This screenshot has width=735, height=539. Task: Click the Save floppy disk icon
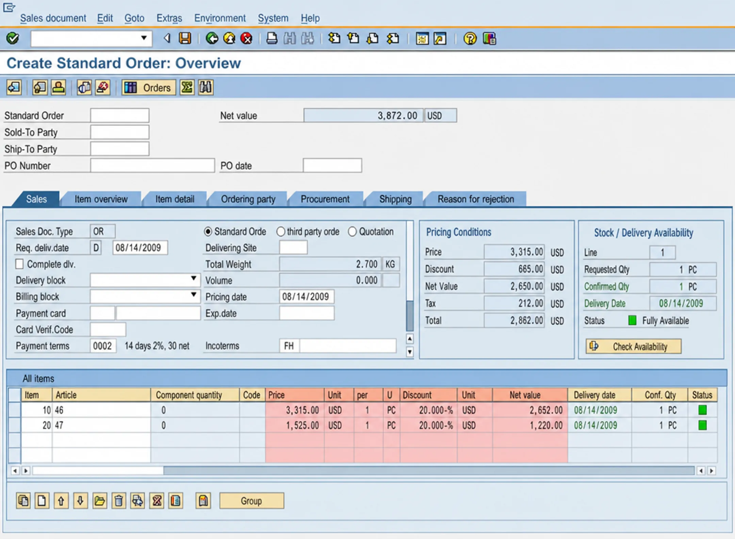(185, 38)
